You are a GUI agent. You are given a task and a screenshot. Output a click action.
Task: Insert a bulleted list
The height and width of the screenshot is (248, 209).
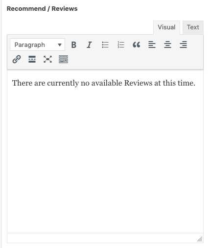coord(105,45)
